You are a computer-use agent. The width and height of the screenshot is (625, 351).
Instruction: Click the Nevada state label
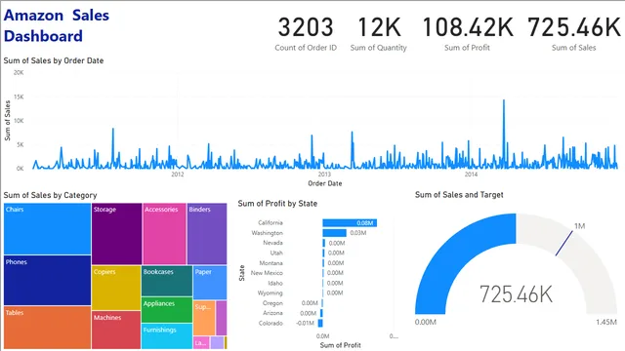pyautogui.click(x=272, y=243)
